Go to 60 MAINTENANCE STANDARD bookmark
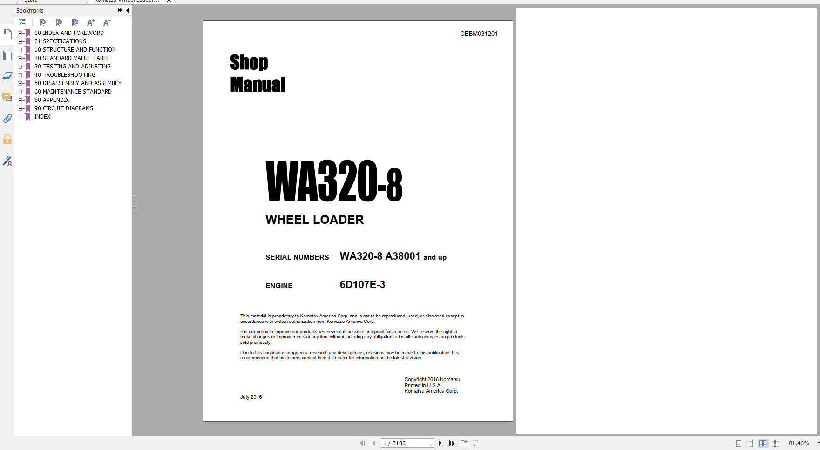Screen dimensions: 820x450 click(73, 92)
